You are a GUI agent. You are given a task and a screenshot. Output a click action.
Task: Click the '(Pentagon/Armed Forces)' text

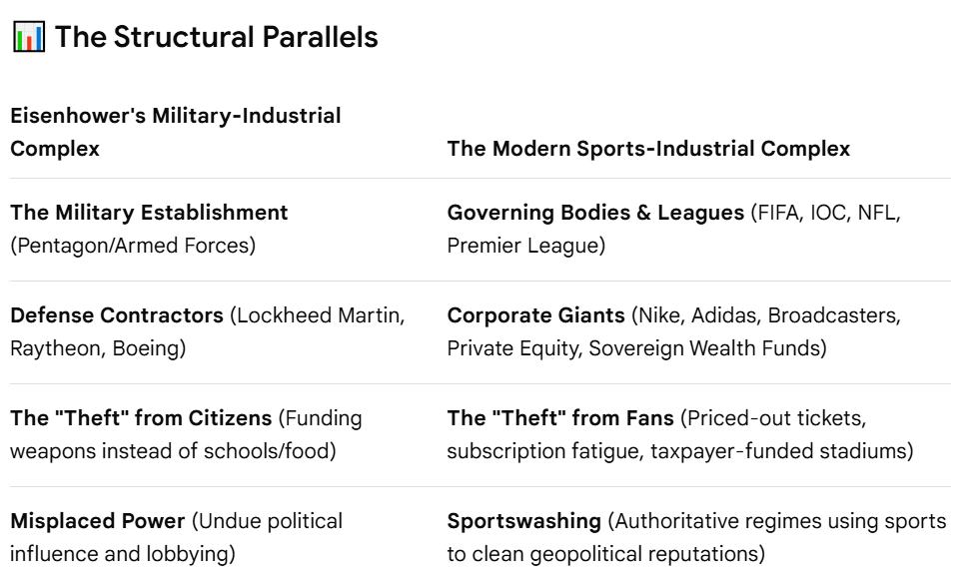(133, 246)
